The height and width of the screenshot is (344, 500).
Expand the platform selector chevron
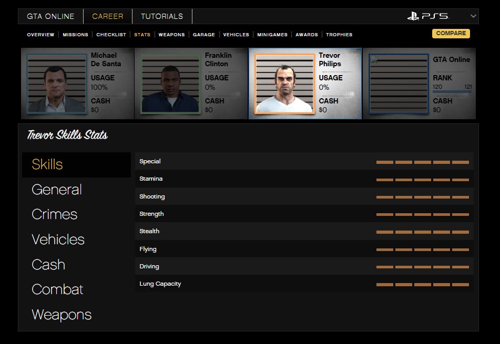click(x=473, y=16)
